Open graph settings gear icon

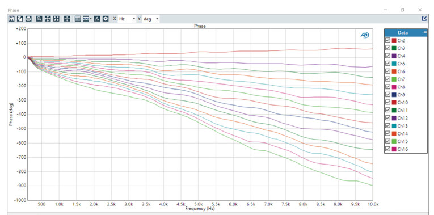[106, 19]
